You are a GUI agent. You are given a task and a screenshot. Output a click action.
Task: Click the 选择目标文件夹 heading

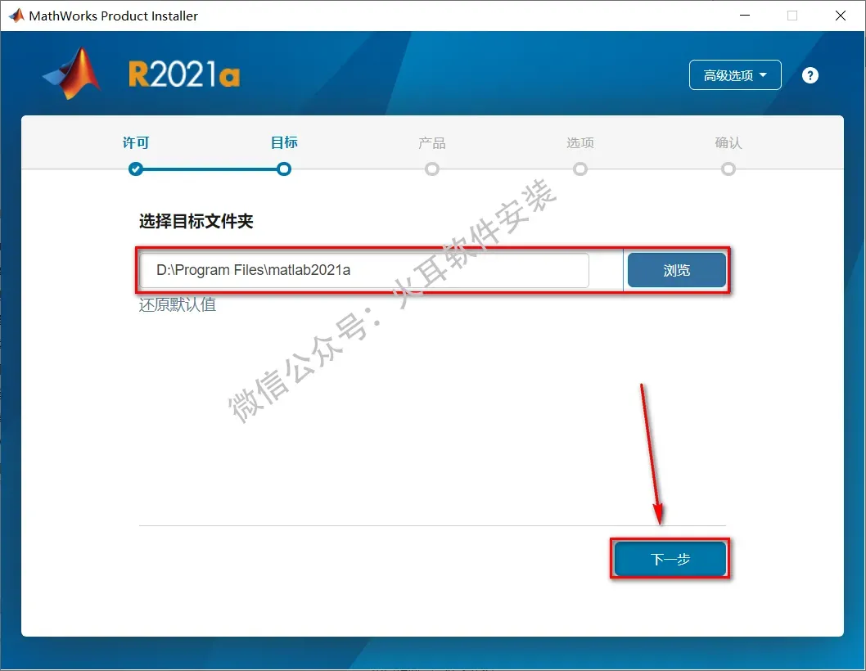196,222
